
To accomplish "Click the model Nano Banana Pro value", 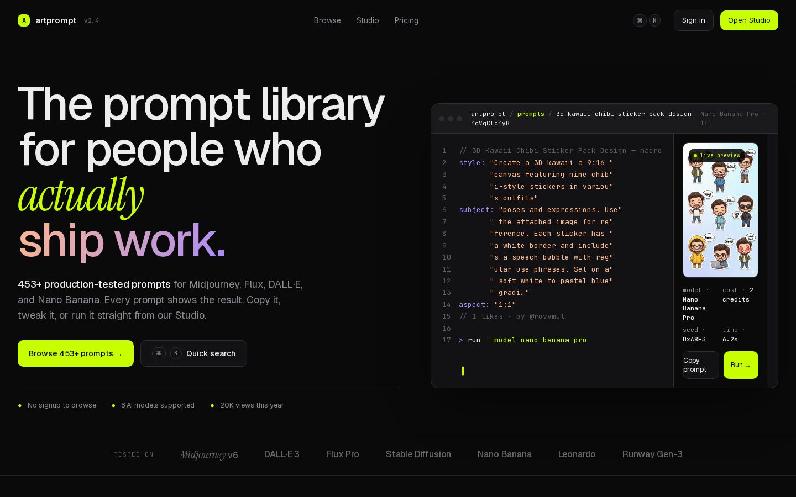I will pos(694,309).
